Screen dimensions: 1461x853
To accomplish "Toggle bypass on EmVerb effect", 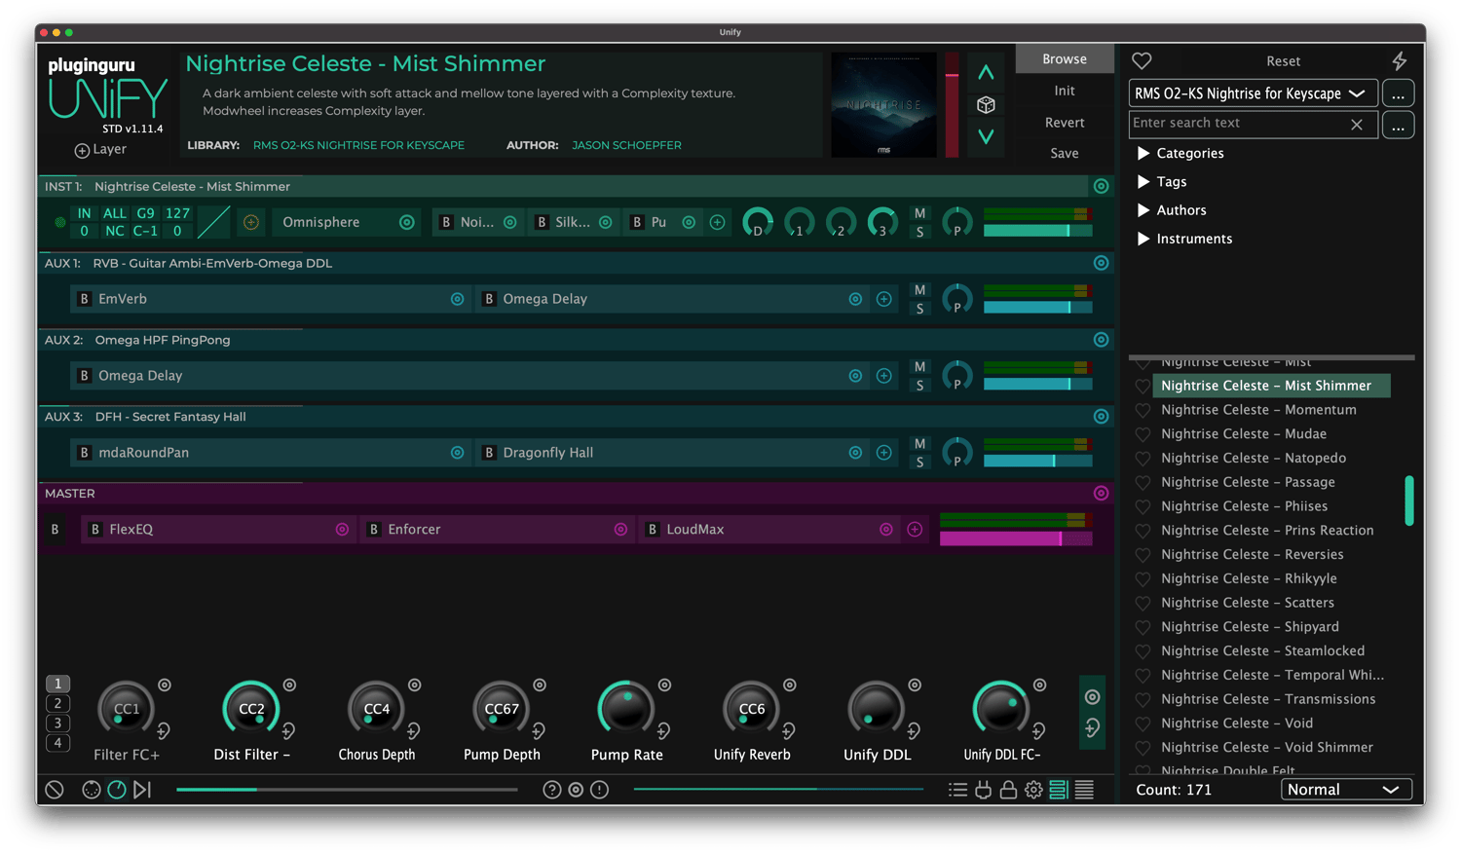I will [85, 299].
